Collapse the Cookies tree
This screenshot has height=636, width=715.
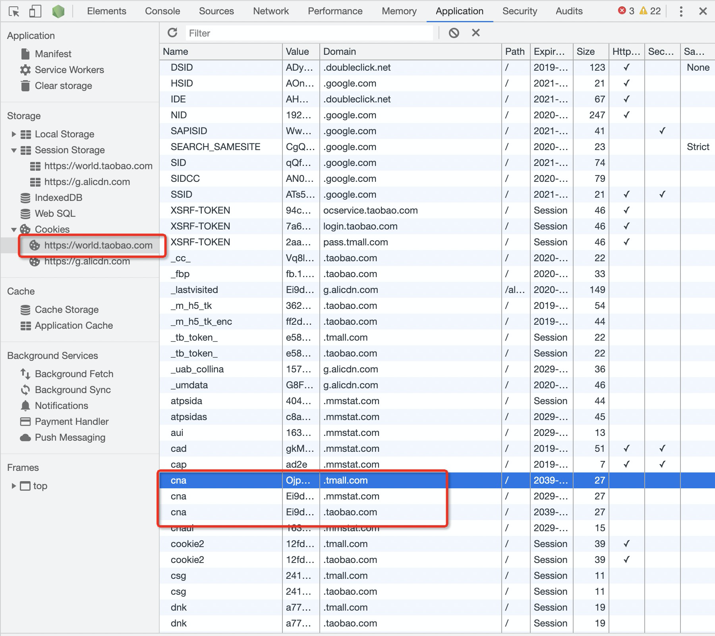click(x=14, y=229)
